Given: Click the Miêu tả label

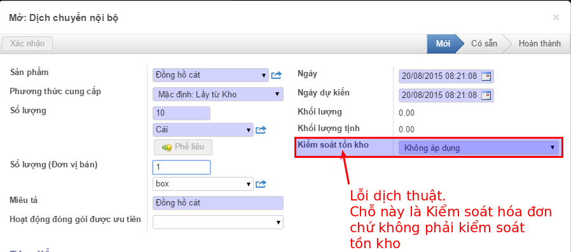Looking at the screenshot, I should (24, 200).
